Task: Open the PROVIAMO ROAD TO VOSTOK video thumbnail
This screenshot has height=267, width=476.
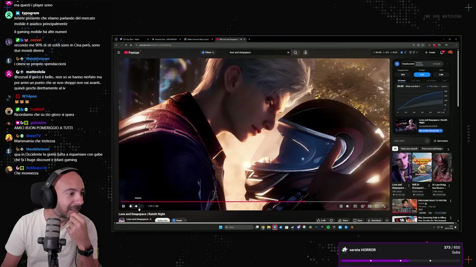Action: [405, 207]
